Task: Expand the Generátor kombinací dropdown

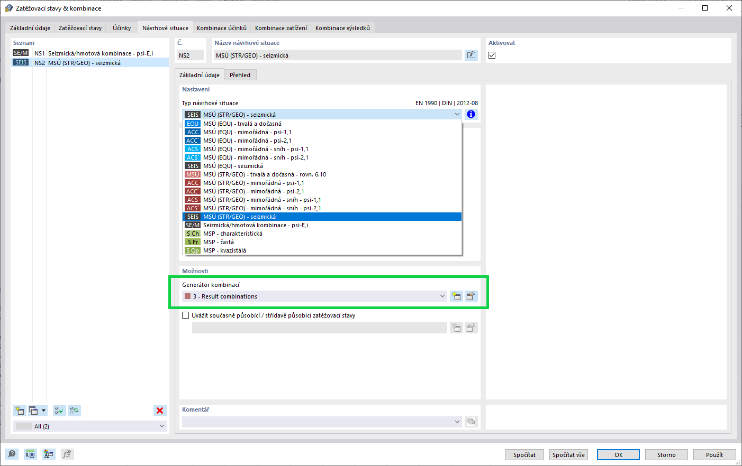Action: 442,296
